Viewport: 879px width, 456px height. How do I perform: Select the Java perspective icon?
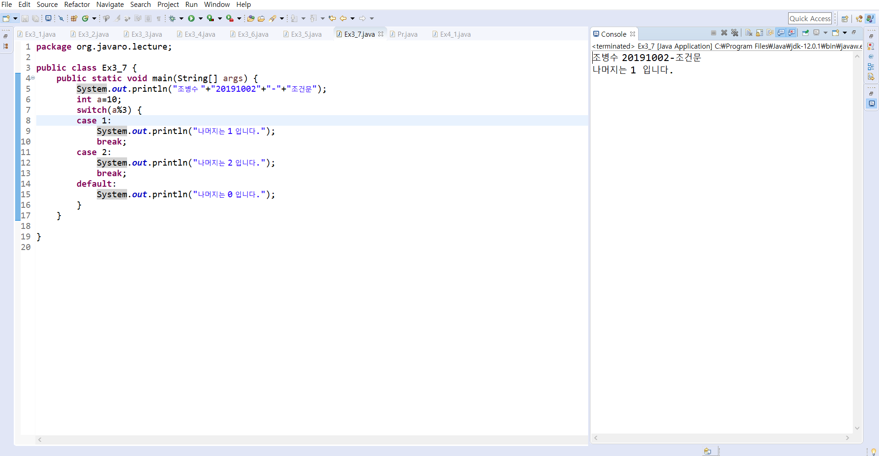click(x=869, y=19)
